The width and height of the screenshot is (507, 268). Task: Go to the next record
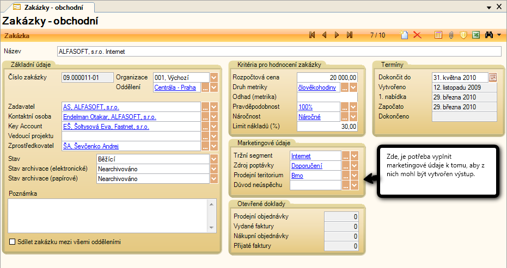pyautogui.click(x=337, y=35)
